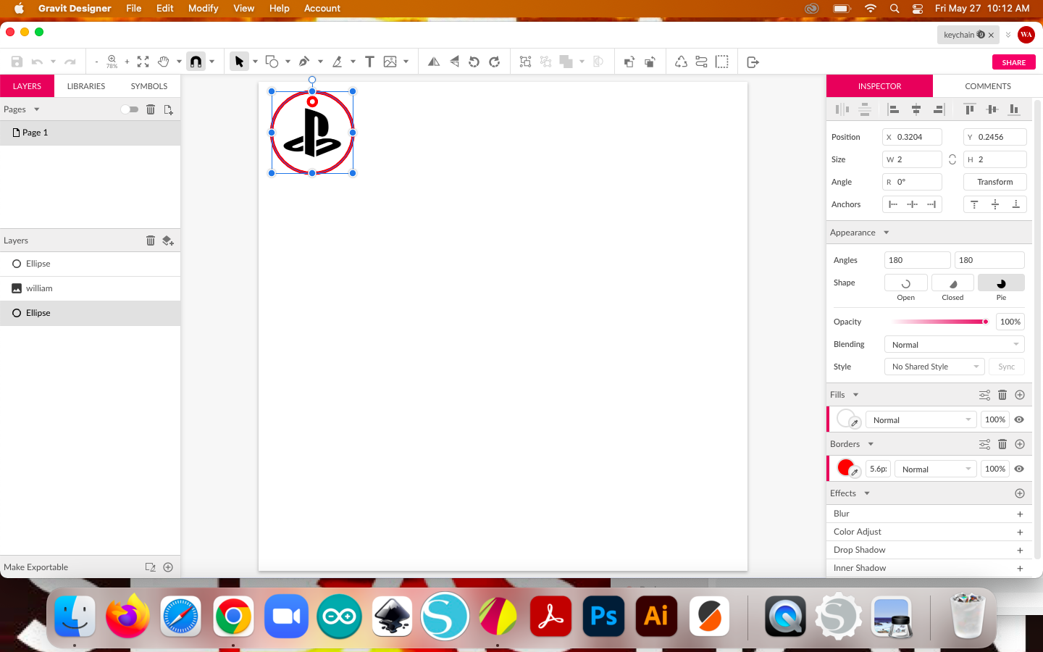Click the Send backward icon
Viewport: 1043px width, 652px height.
pyautogui.click(x=650, y=62)
